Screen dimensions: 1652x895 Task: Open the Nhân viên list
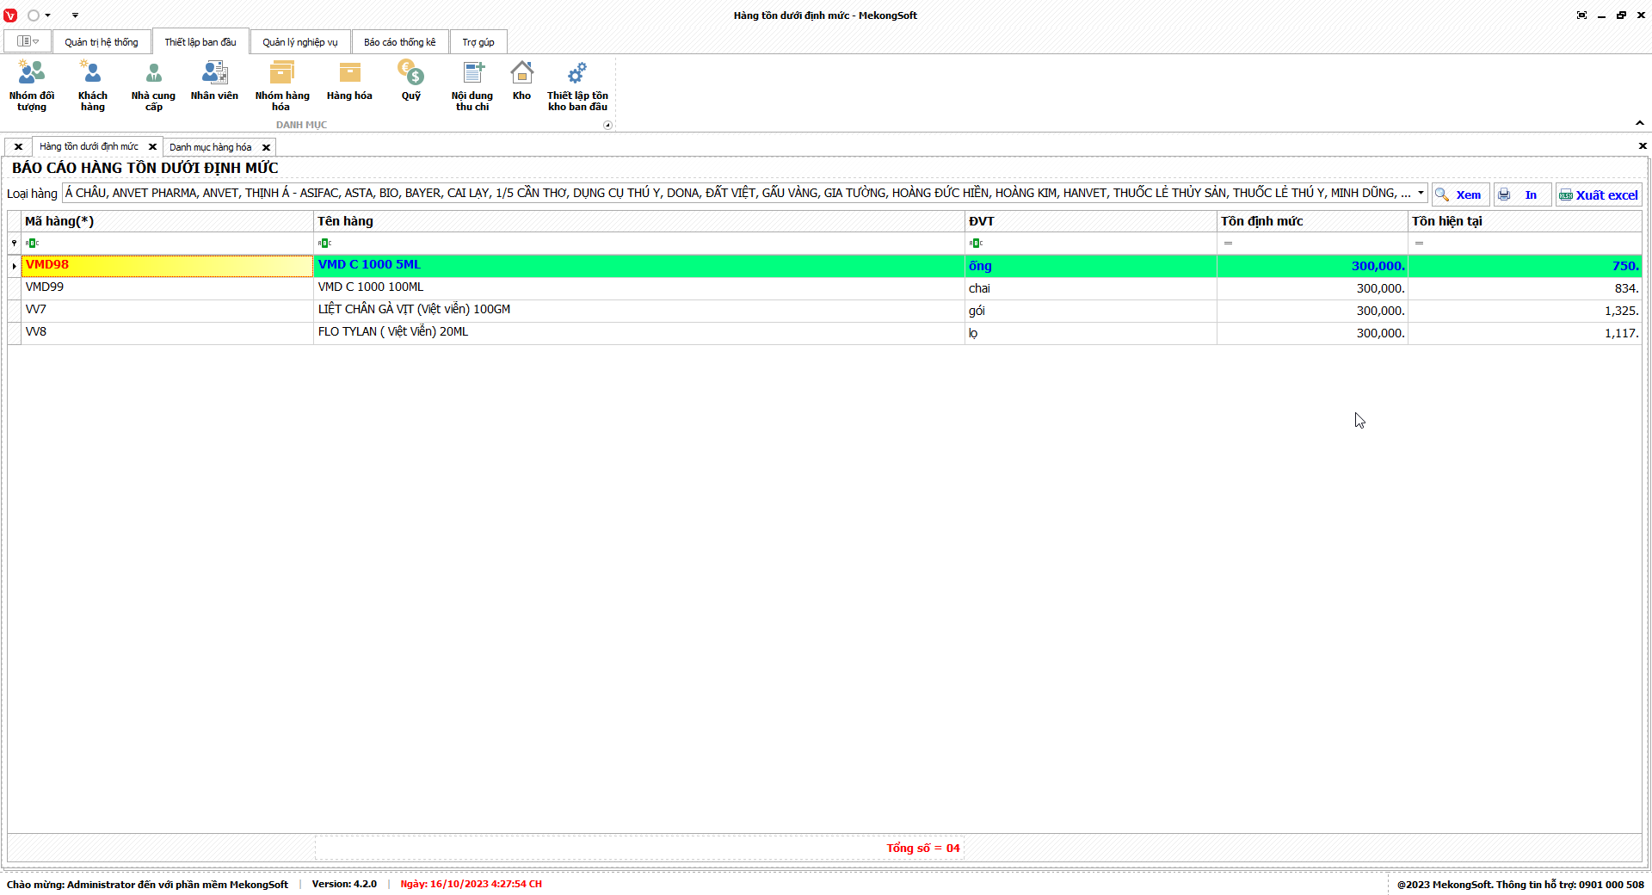[214, 81]
